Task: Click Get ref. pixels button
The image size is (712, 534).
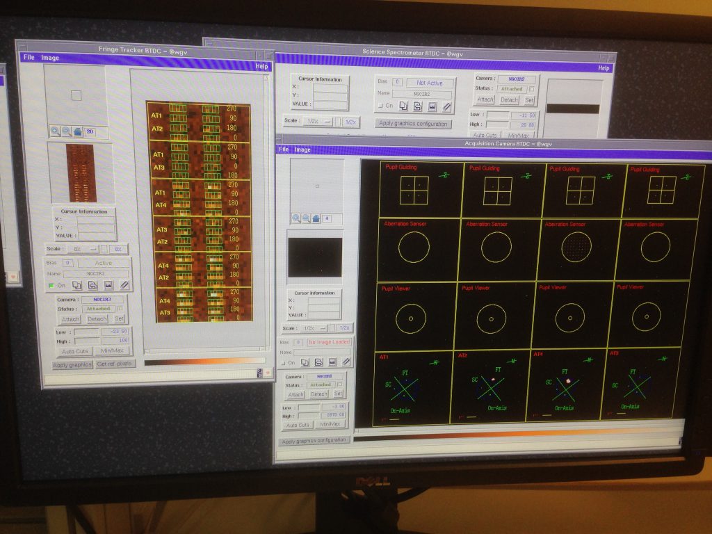Action: [x=115, y=364]
